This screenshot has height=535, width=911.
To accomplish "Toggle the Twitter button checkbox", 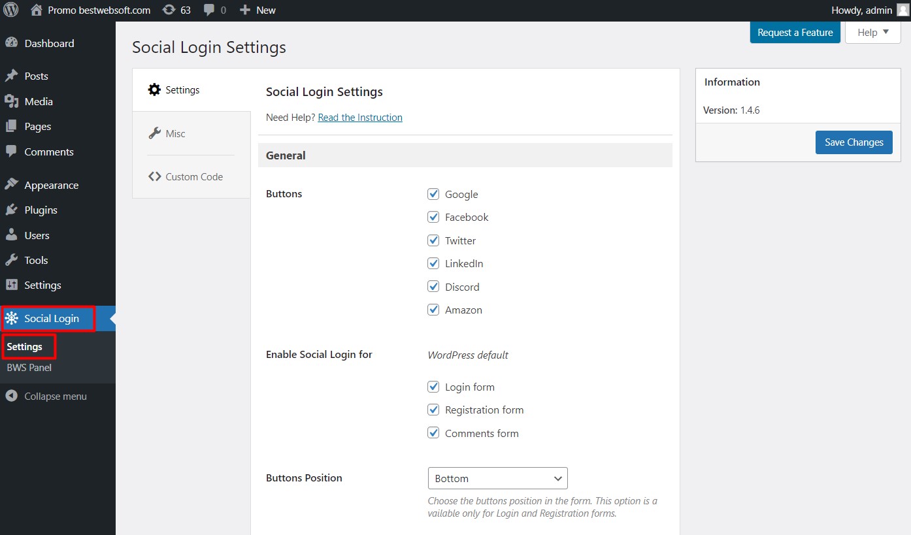I will click(433, 240).
